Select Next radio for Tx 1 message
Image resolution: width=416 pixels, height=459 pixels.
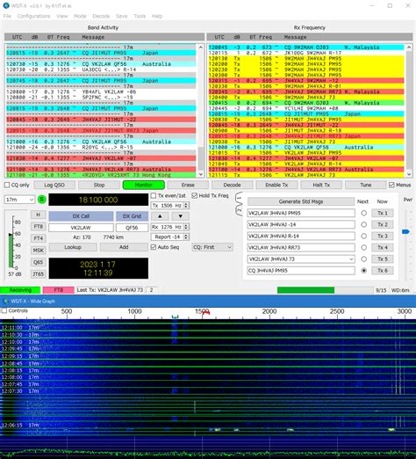(x=363, y=213)
